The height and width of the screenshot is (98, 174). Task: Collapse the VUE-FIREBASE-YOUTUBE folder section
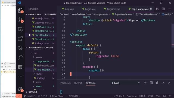pyautogui.click(x=27, y=47)
